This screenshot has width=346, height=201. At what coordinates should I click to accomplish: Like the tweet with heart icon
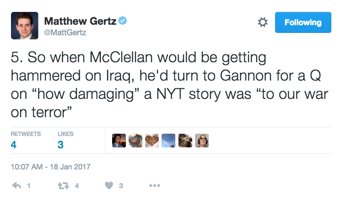(x=109, y=186)
